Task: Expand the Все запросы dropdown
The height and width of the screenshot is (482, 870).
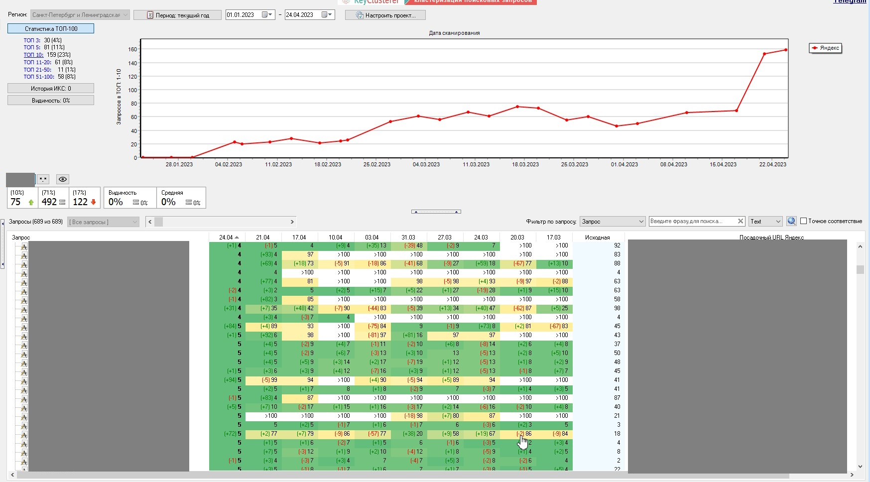Action: pos(103,222)
